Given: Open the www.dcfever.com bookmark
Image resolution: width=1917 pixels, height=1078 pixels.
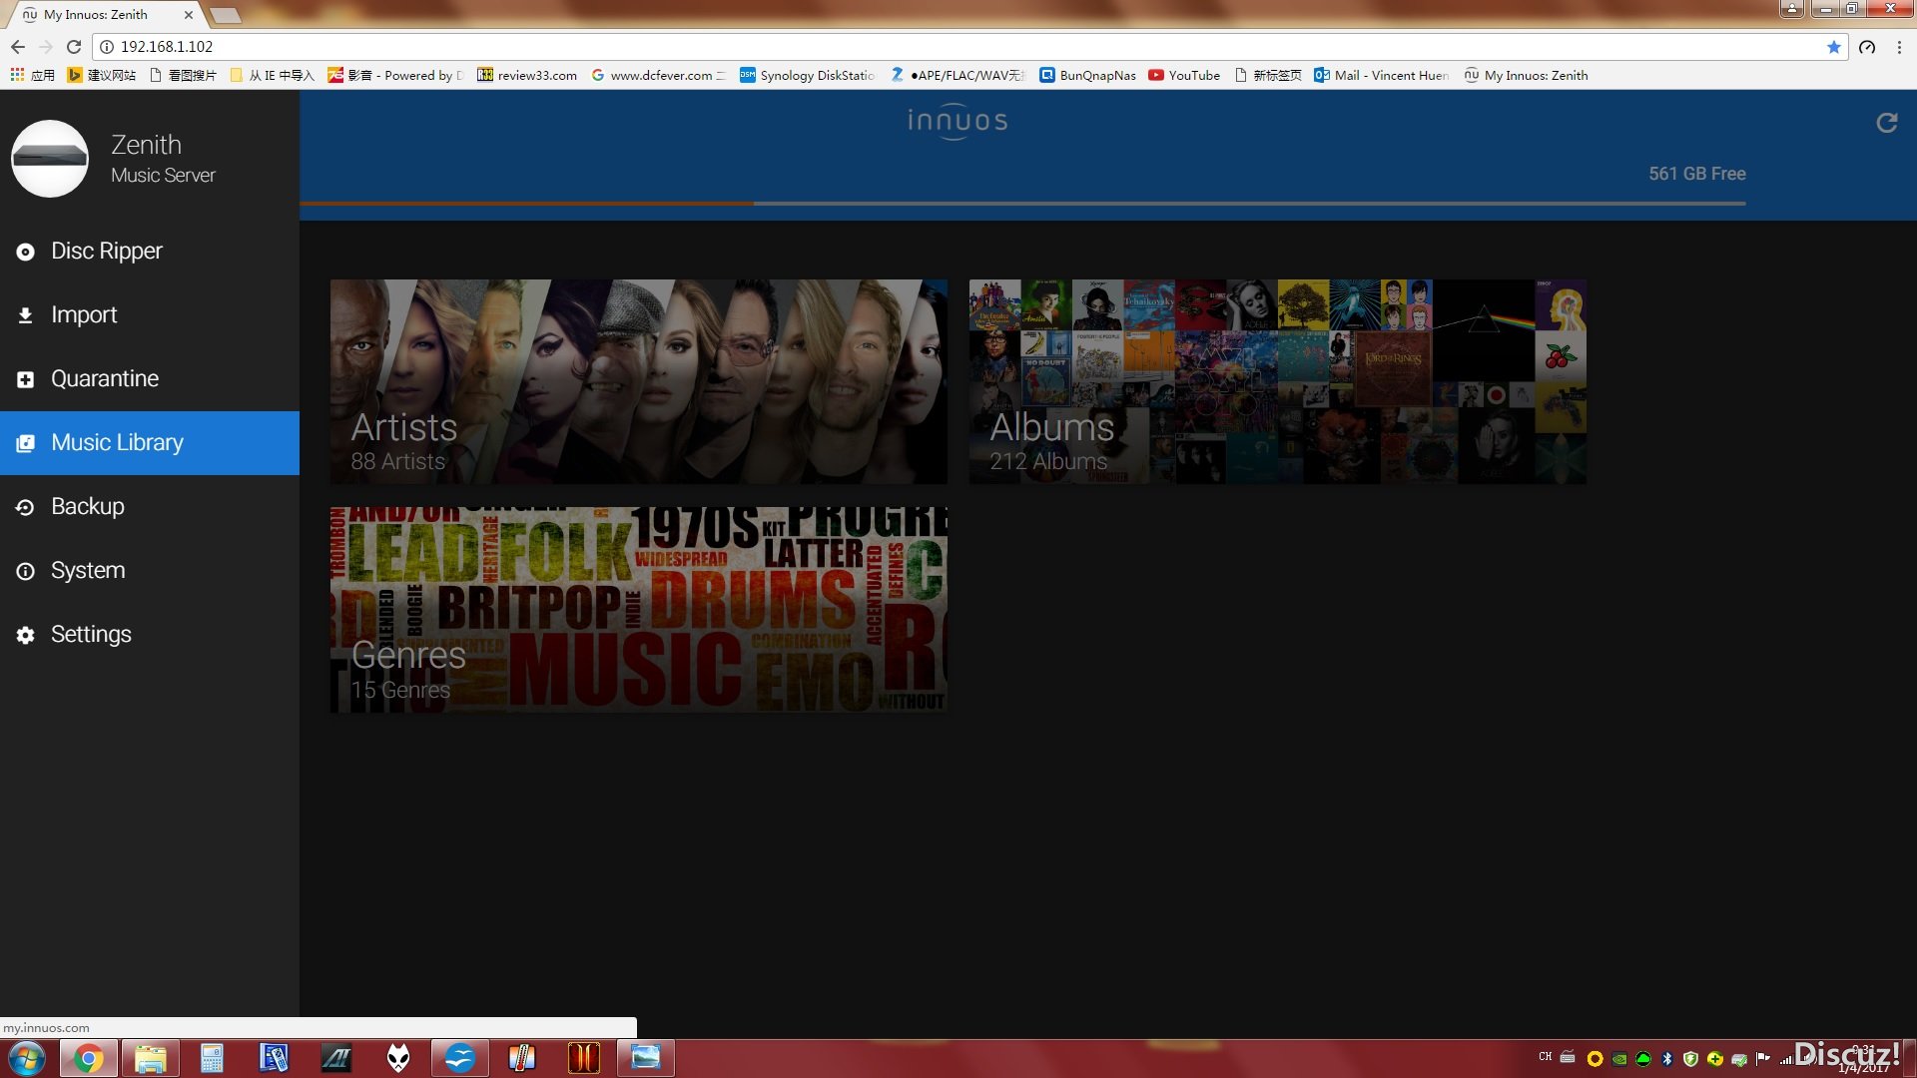Looking at the screenshot, I should [x=659, y=75].
